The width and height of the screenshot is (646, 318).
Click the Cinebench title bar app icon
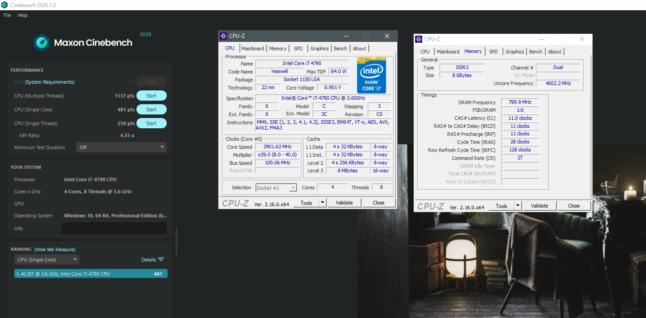click(x=4, y=5)
